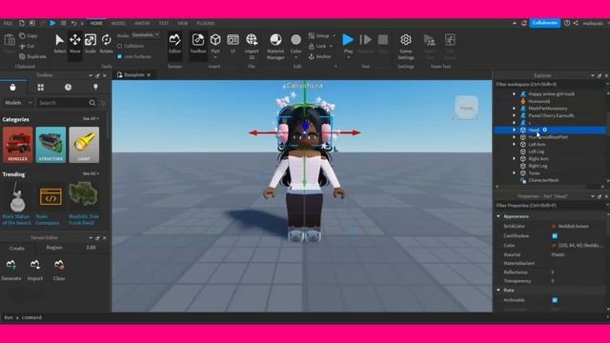Screen dimensions: 610x343
Task: Switch to TEST ribbon tab
Action: tap(164, 23)
